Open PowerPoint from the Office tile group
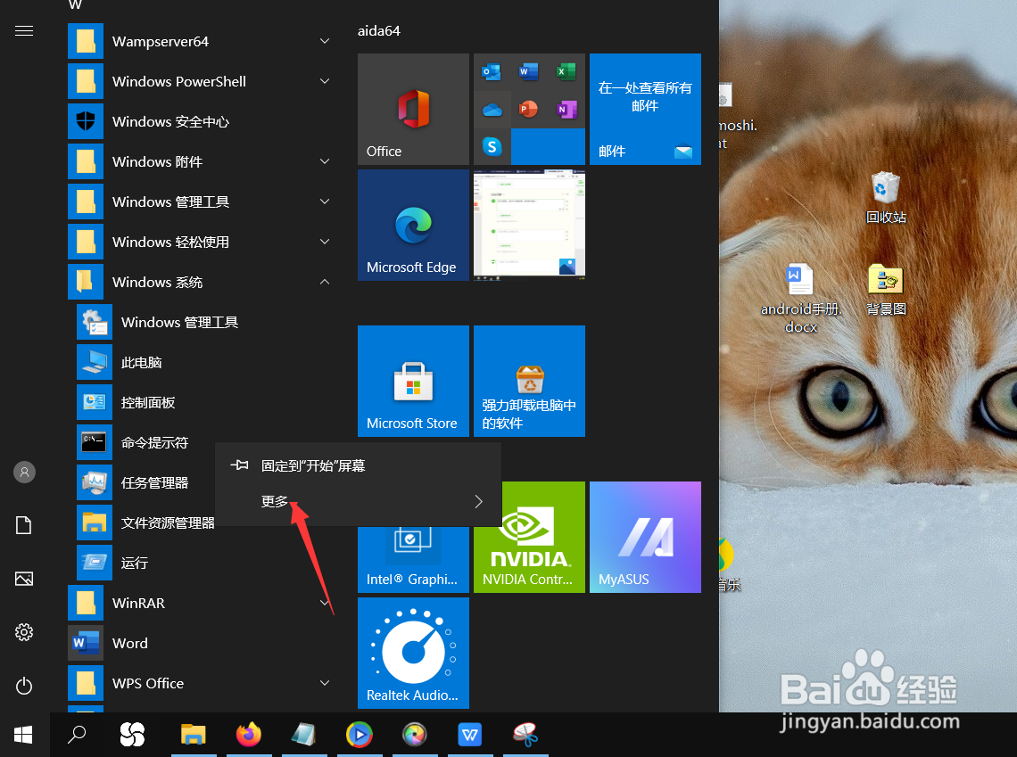 click(529, 109)
